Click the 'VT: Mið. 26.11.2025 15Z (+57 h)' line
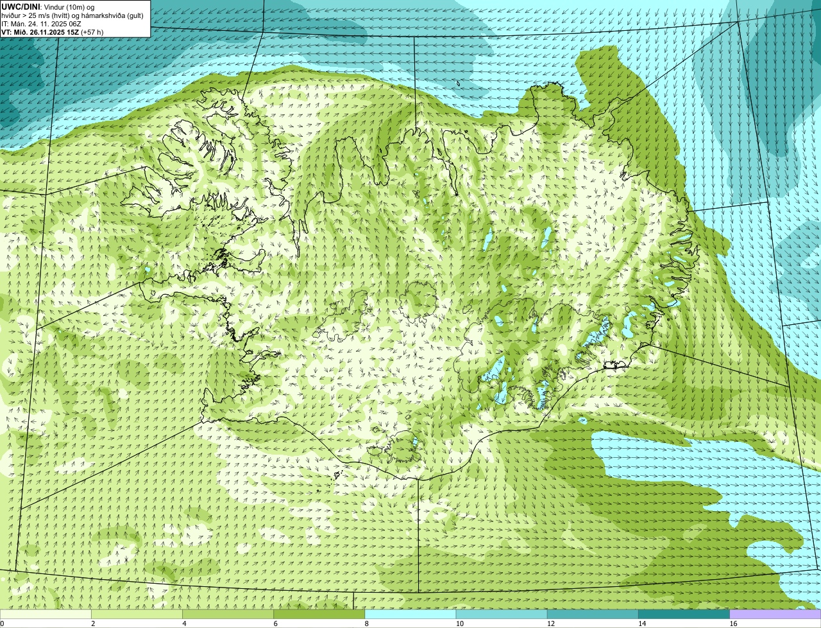 point(52,31)
